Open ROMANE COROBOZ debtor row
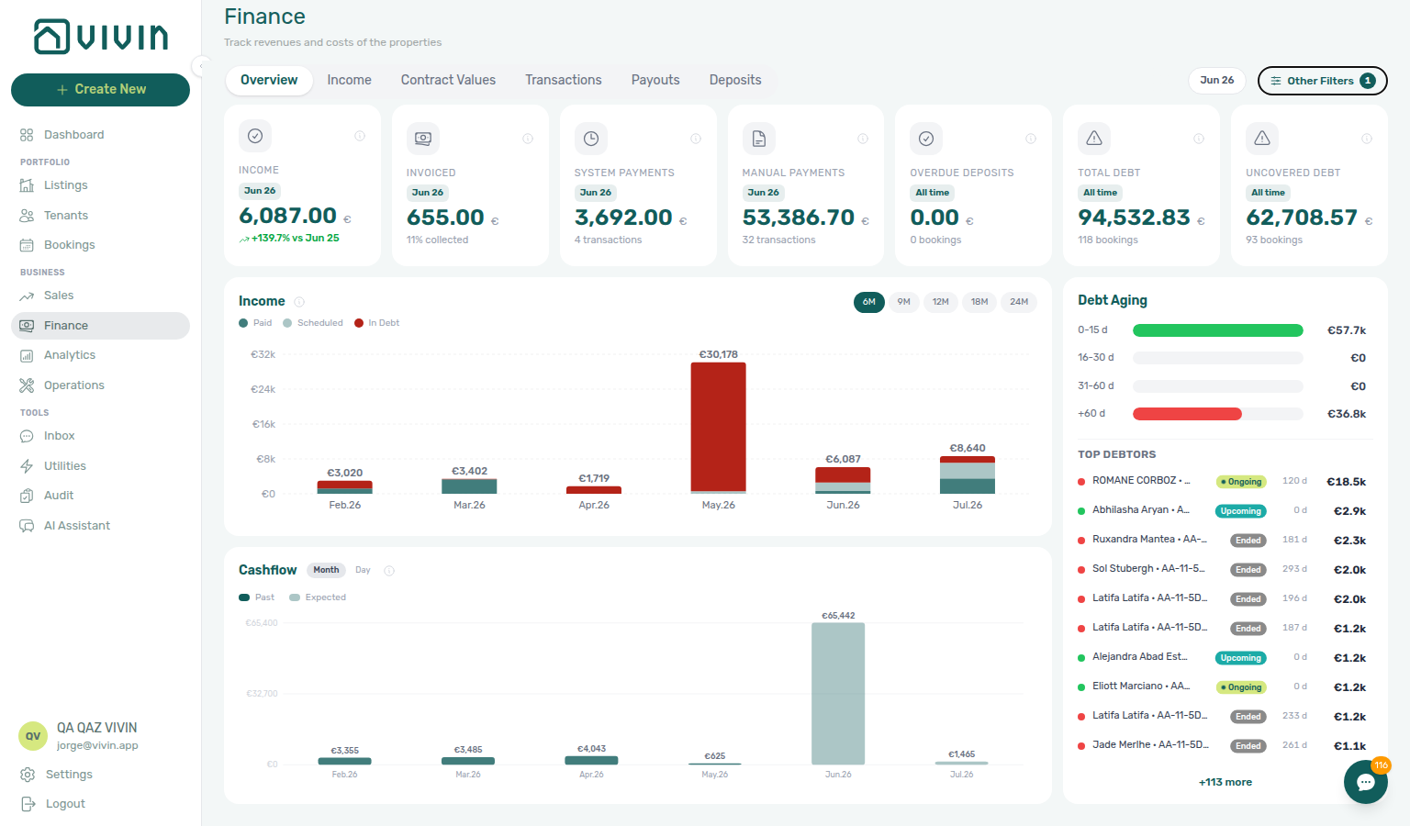This screenshot has height=826, width=1410. [x=1222, y=482]
